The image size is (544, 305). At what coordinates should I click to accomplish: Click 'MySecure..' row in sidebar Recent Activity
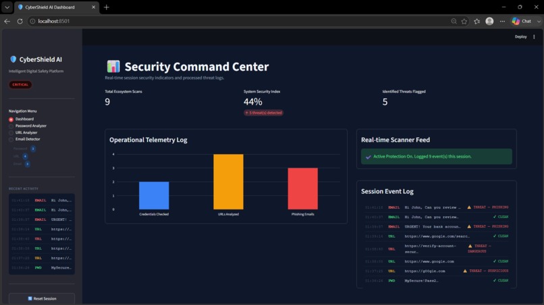point(42,267)
